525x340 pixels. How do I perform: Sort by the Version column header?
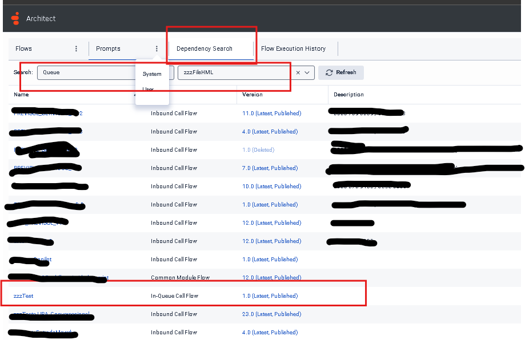pos(253,95)
